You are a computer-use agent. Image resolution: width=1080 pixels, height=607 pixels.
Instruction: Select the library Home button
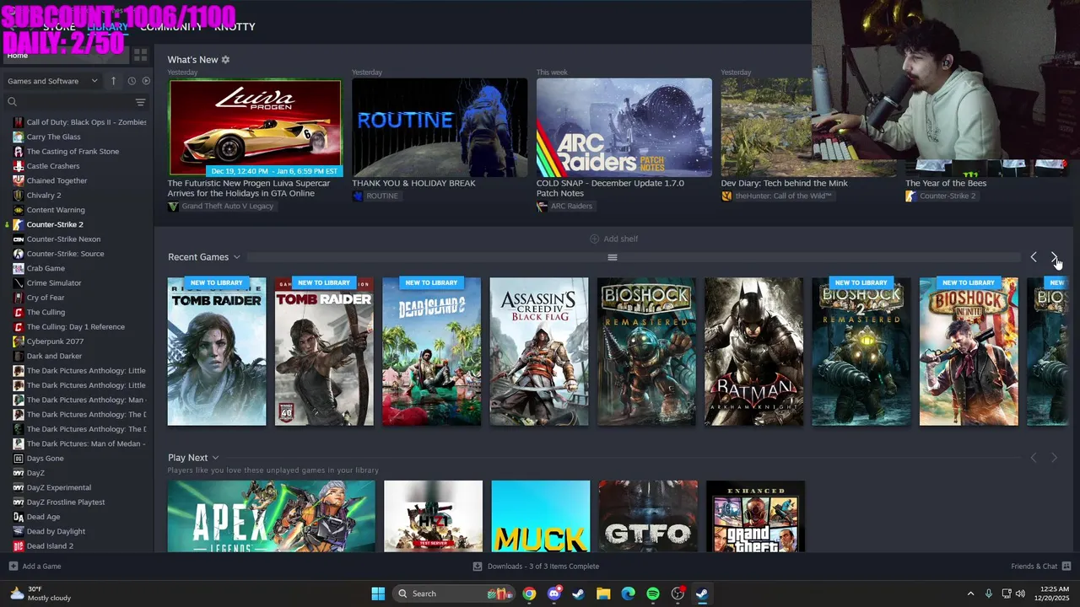pos(65,55)
